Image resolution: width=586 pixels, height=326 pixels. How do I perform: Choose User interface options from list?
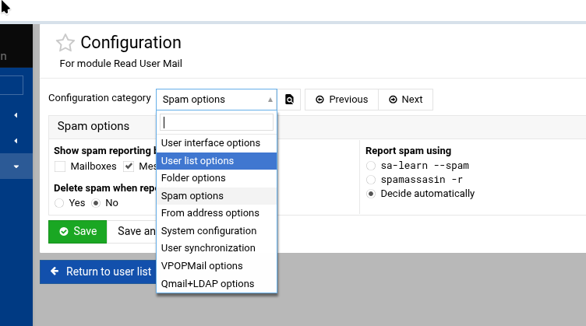[210, 143]
